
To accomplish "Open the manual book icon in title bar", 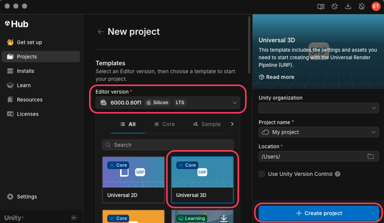I will click(321, 6).
